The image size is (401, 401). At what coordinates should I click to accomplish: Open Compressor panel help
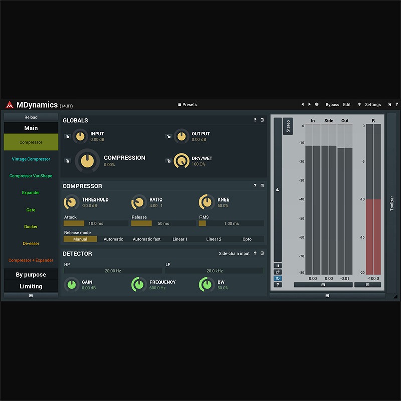(255, 186)
